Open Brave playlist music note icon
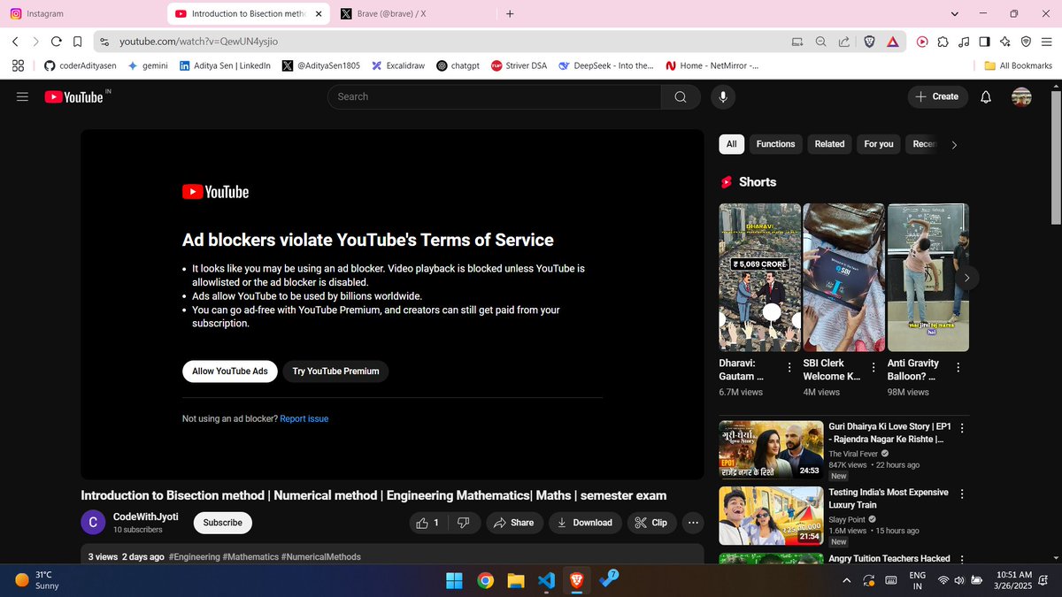1062x597 pixels. (963, 42)
